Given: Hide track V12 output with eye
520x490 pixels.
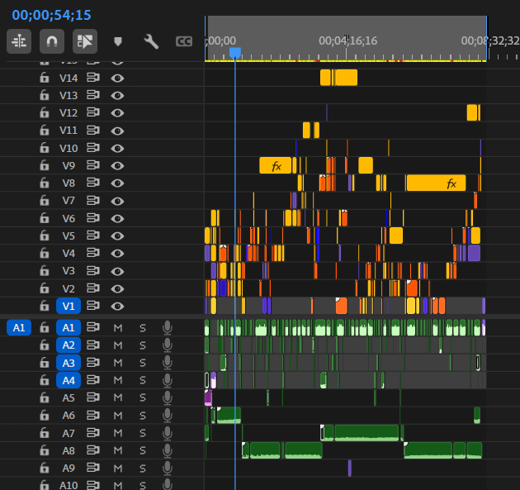Looking at the screenshot, I should (x=117, y=113).
